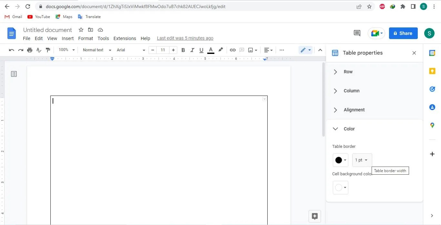Viewport: 441px width, 225px height.
Task: Open Google Keep in the side panel
Action: click(432, 71)
